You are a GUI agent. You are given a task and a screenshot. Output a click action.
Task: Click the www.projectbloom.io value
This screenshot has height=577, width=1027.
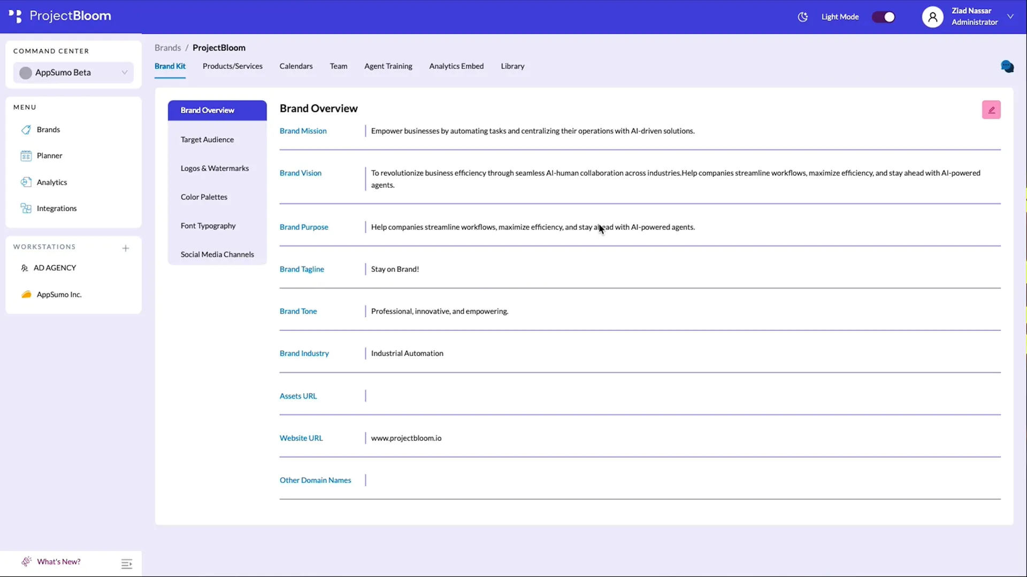[x=406, y=438]
